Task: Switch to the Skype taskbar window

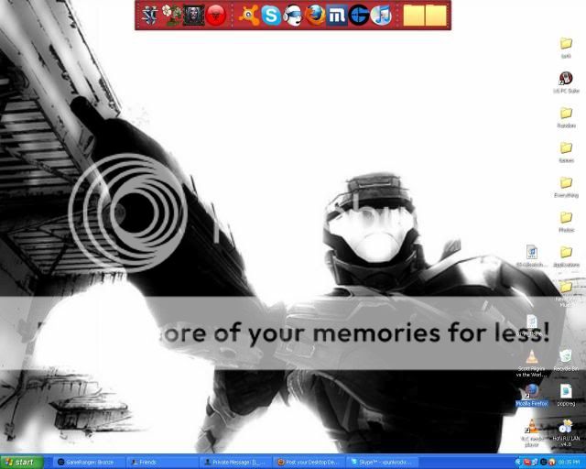Action: pyautogui.click(x=383, y=462)
